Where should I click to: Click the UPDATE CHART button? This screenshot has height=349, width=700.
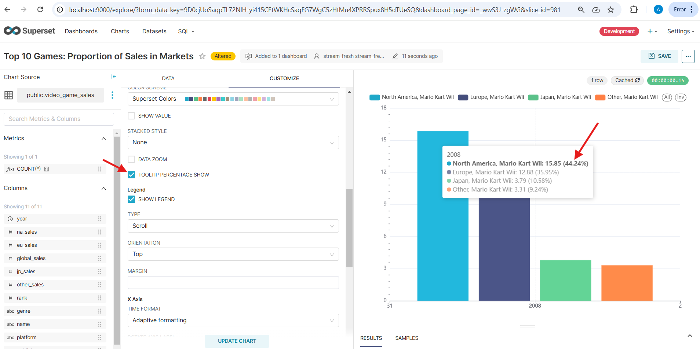pyautogui.click(x=237, y=341)
